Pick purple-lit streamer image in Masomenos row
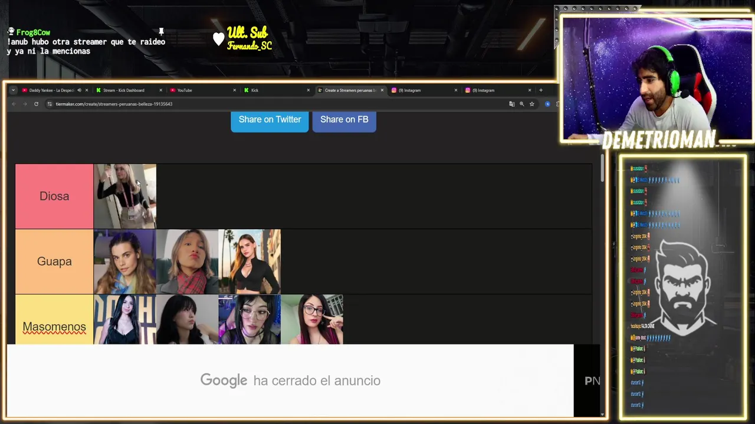 [250, 319]
